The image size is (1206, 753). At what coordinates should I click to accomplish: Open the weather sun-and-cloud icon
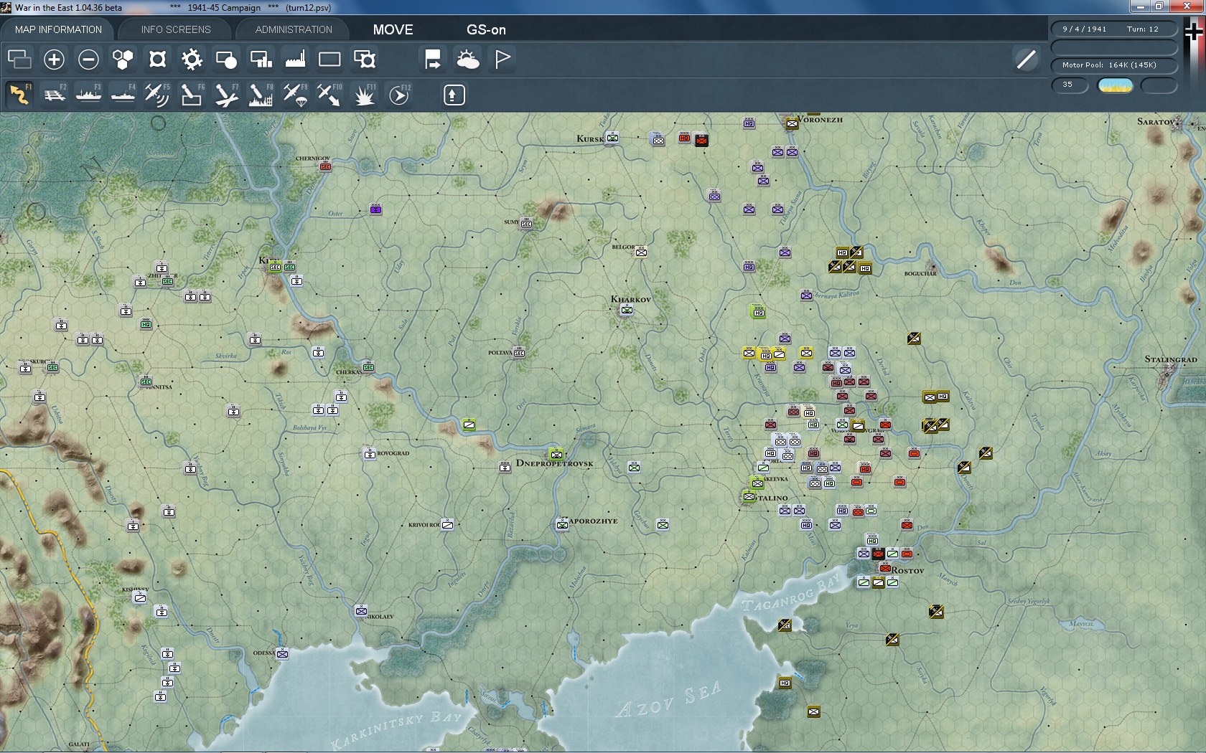coord(467,59)
